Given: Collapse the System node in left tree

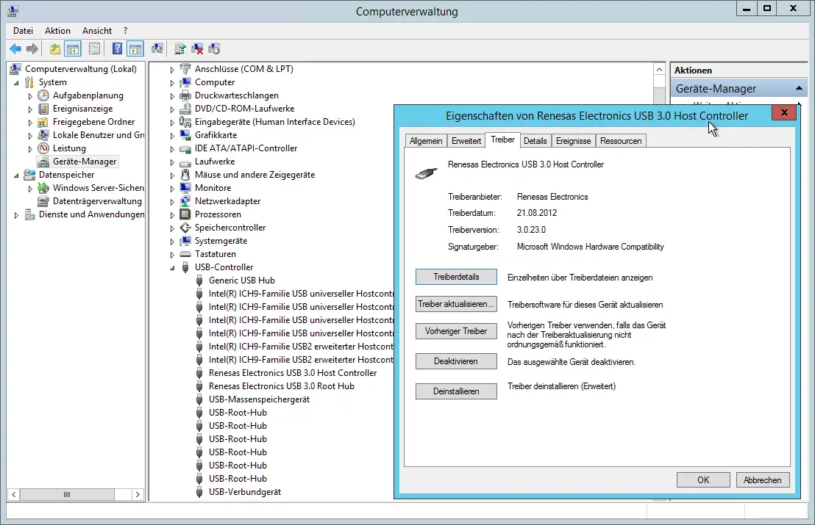Looking at the screenshot, I should [x=16, y=82].
